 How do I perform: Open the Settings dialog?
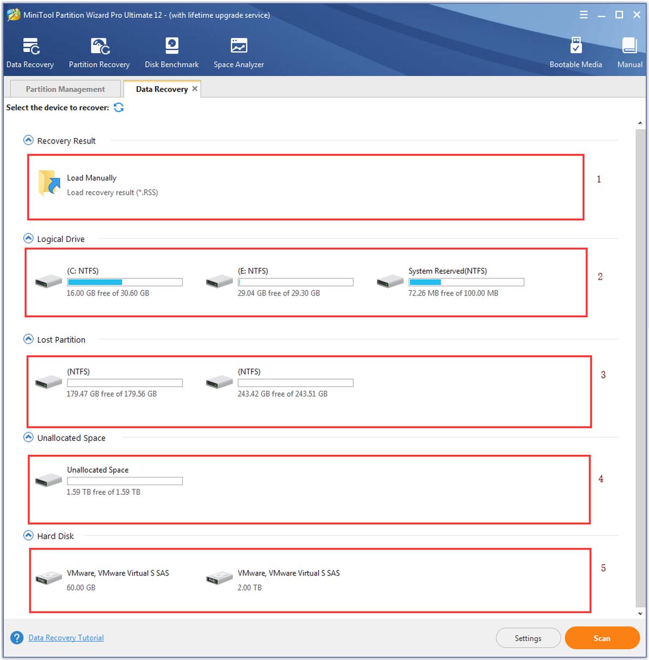(x=528, y=638)
